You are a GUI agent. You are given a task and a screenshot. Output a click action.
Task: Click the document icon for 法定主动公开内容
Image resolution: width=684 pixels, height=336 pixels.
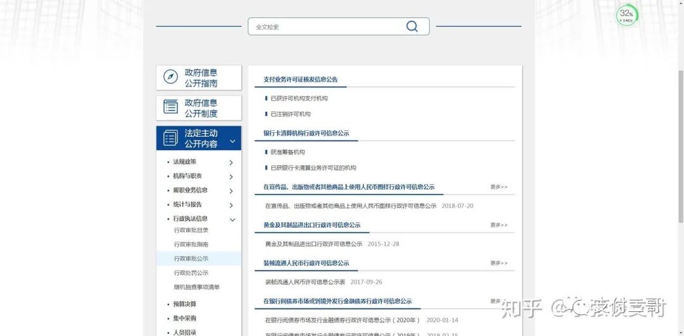click(x=170, y=138)
